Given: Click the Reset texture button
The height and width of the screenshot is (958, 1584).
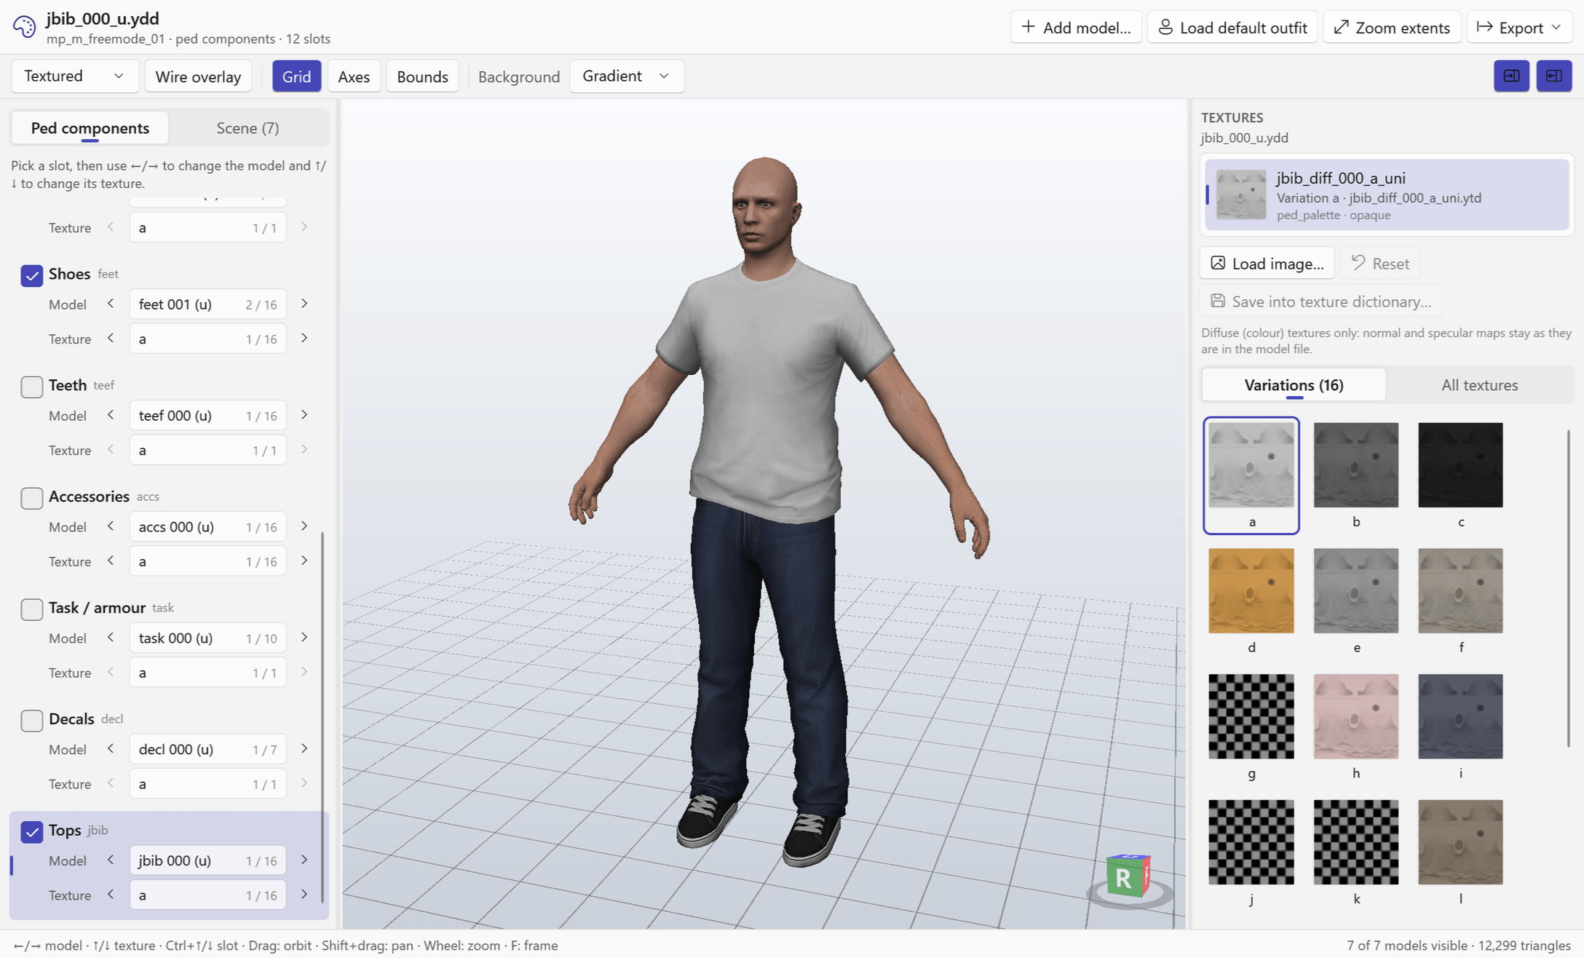Looking at the screenshot, I should [x=1380, y=264].
